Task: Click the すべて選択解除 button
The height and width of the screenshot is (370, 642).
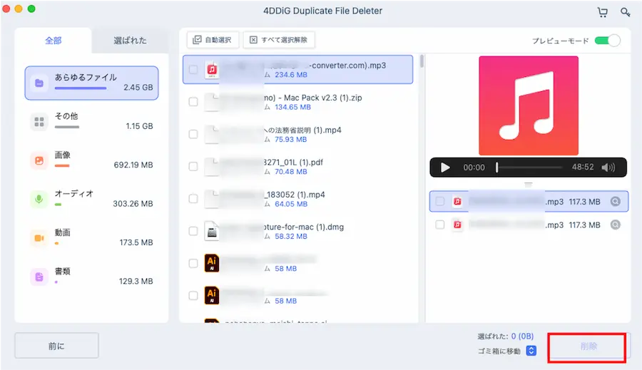Action: coord(279,40)
